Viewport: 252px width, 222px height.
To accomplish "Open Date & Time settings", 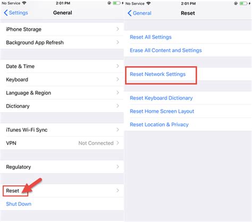I will (62, 66).
